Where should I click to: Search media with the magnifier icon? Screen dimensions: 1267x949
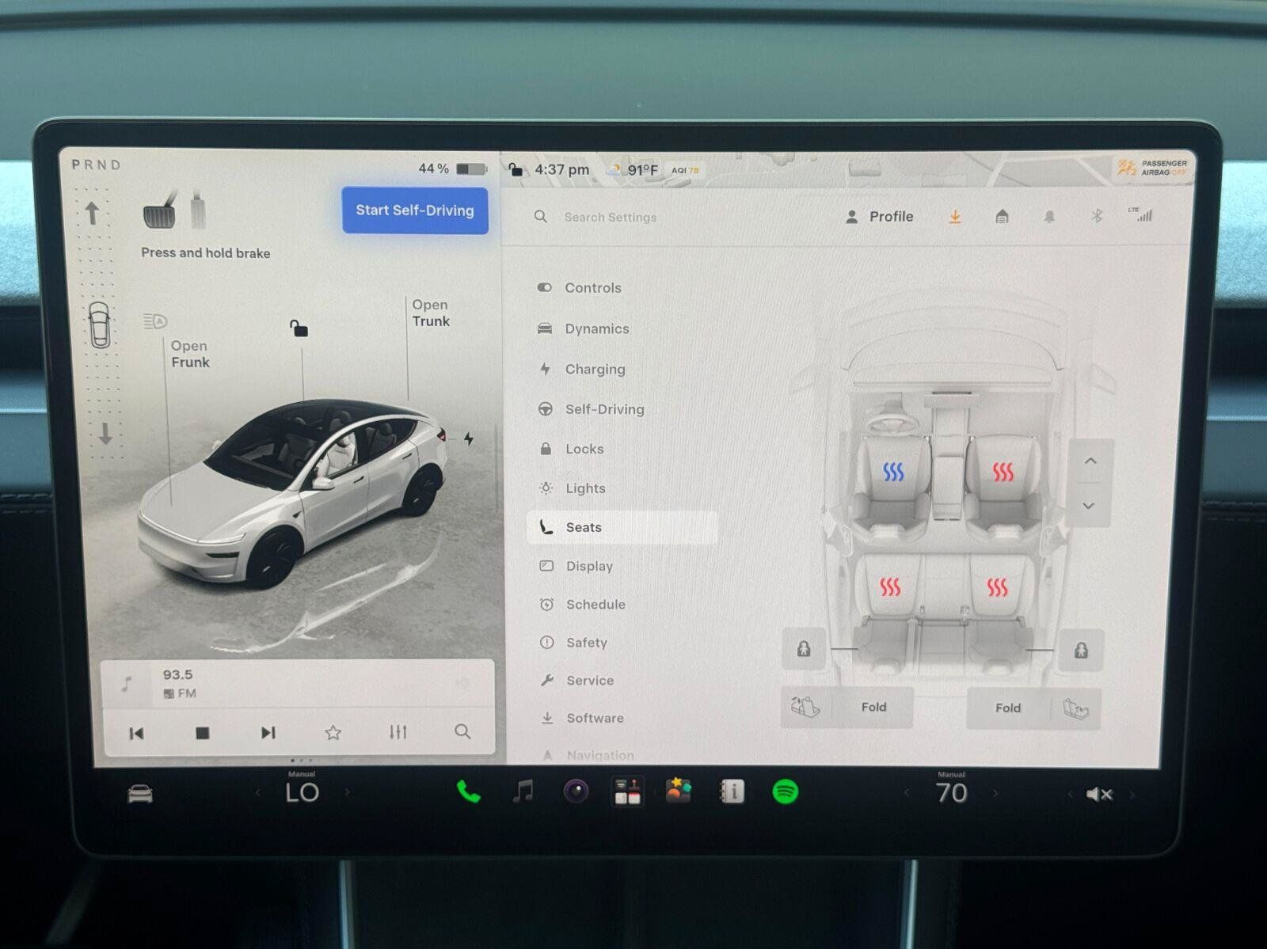[462, 731]
